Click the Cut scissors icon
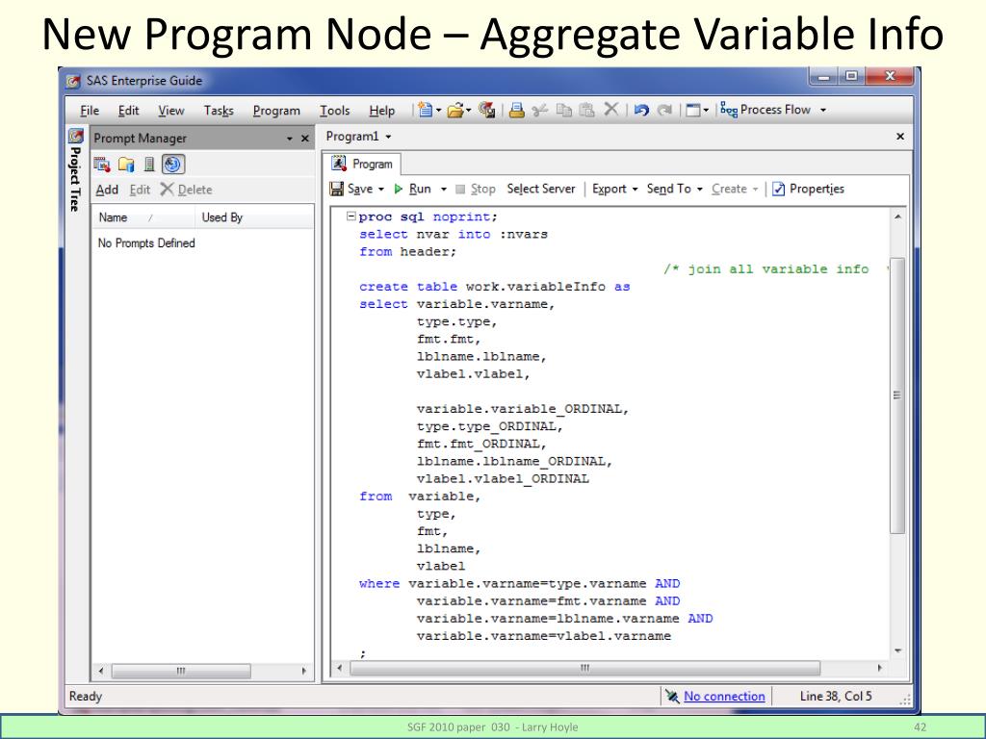The width and height of the screenshot is (986, 739). point(539,111)
